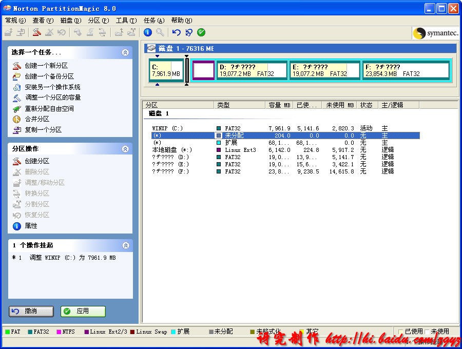Select the unallocated sliver in disk map
462x349 pixels.
click(187, 70)
